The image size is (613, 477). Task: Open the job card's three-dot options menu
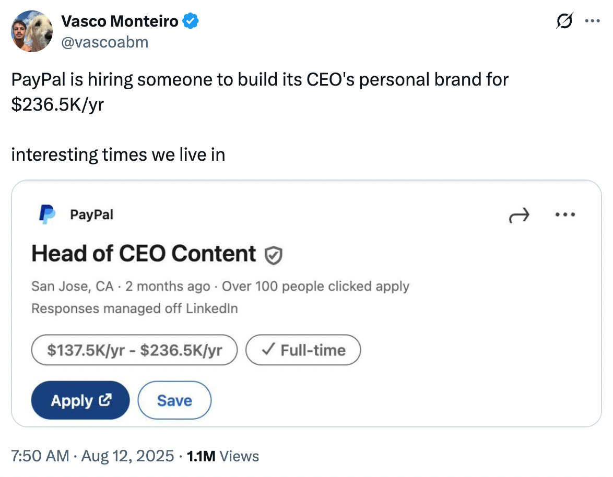565,214
